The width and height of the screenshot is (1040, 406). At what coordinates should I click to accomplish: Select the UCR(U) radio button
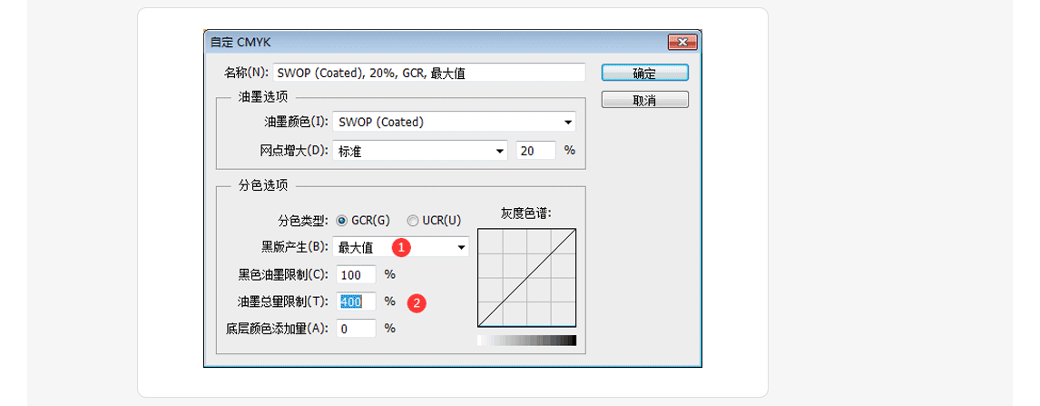coord(413,220)
